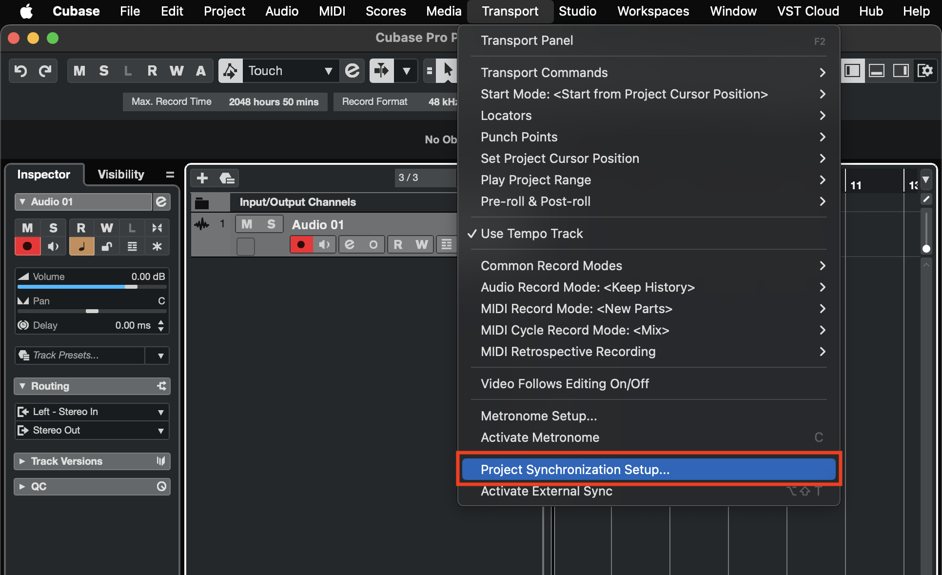Viewport: 942px width, 575px height.
Task: Open the Punch Points submenu entry
Action: (648, 137)
